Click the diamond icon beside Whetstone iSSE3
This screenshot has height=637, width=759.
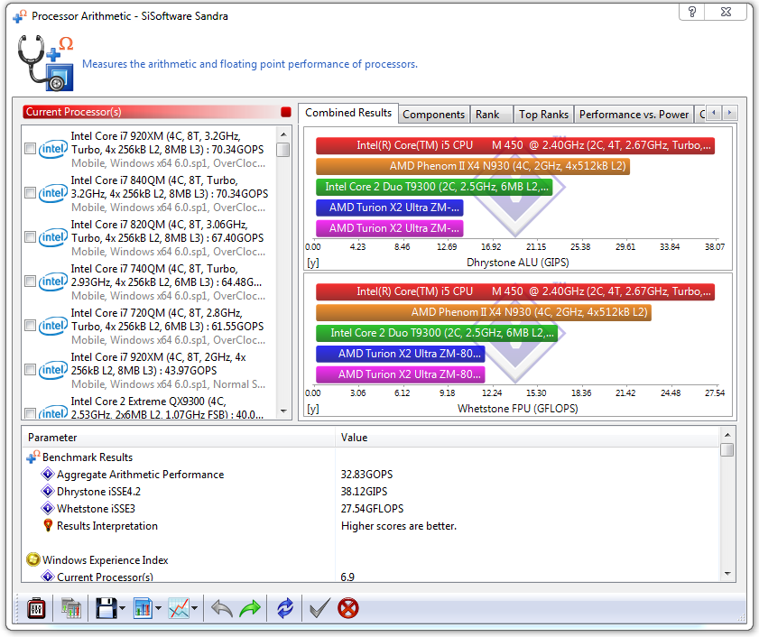click(48, 508)
